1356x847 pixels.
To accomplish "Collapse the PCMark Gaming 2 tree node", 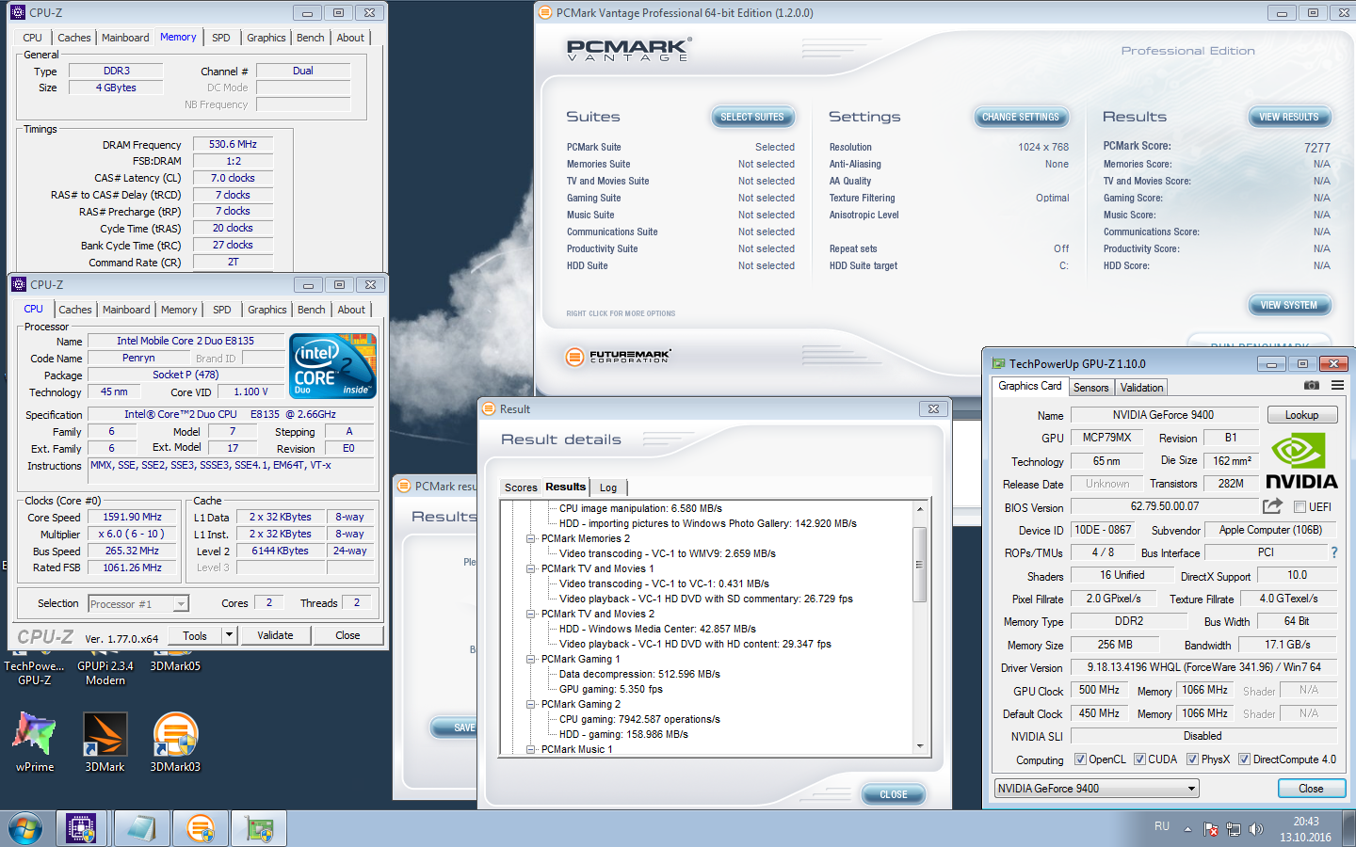I will click(531, 705).
